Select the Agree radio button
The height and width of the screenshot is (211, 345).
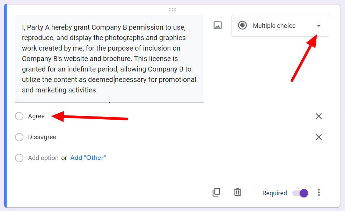(x=19, y=116)
